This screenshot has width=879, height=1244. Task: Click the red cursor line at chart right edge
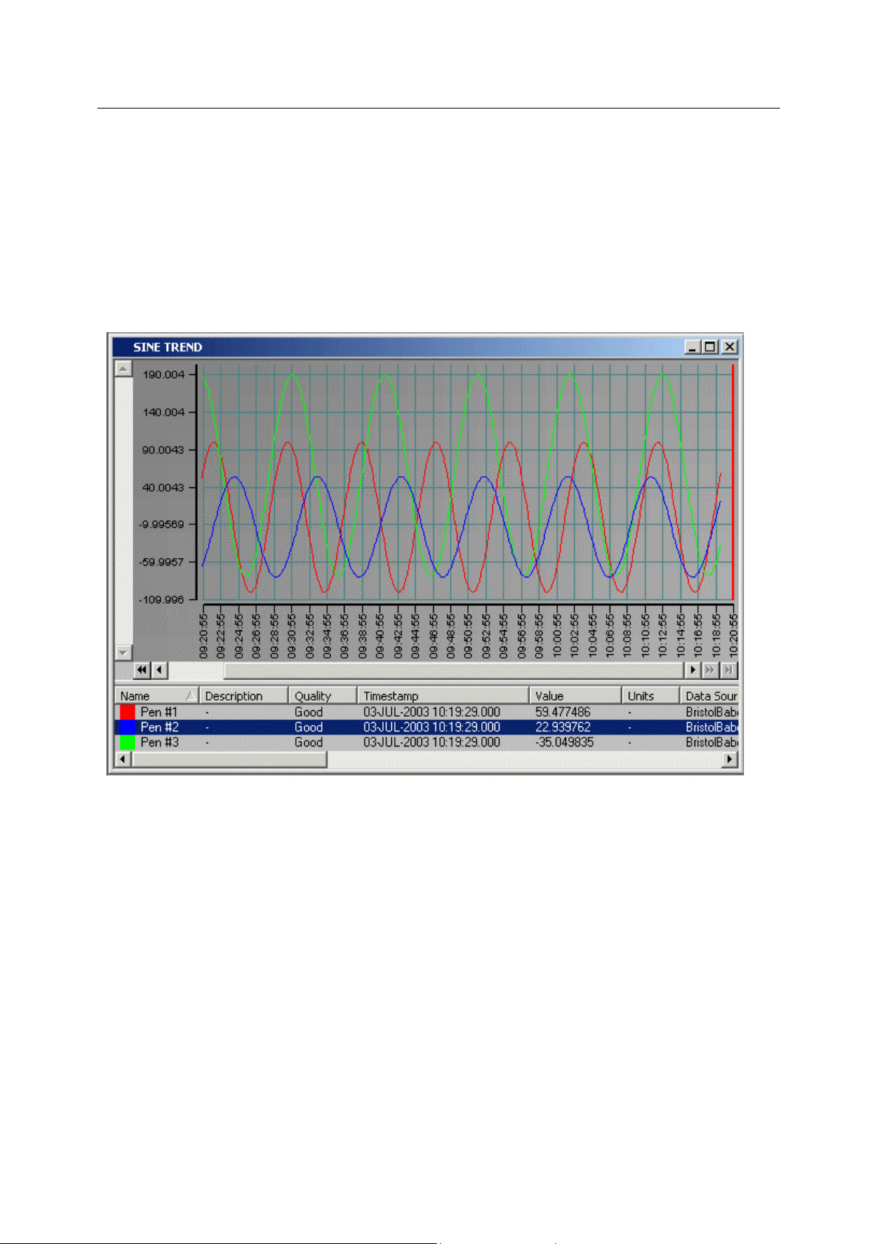[732, 481]
